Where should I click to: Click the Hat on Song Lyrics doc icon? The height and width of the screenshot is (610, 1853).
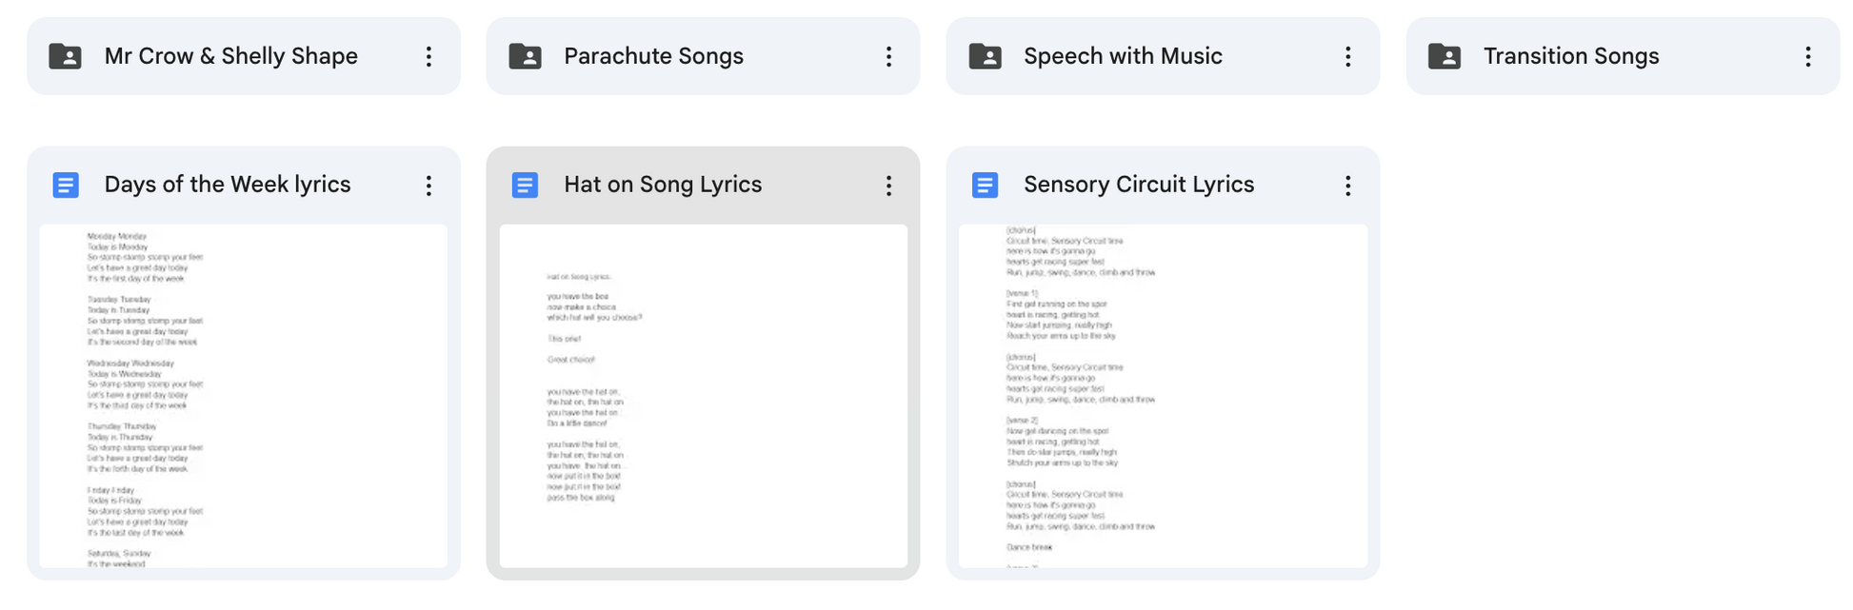(525, 185)
